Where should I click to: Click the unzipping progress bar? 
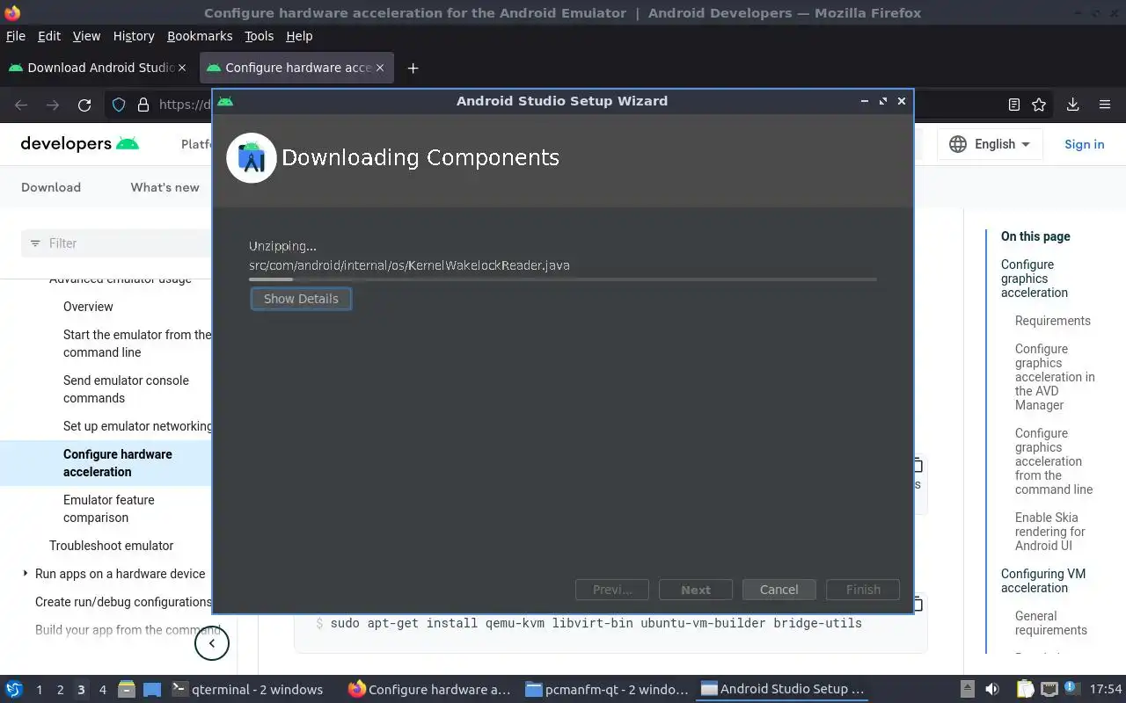point(562,279)
